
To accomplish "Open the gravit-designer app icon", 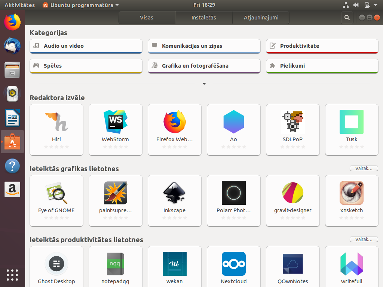I will tap(293, 193).
